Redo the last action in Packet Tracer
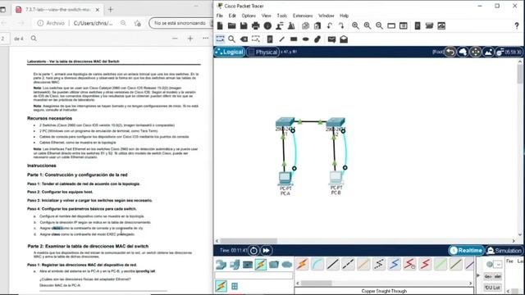This screenshot has width=525, height=295. pos(341,25)
